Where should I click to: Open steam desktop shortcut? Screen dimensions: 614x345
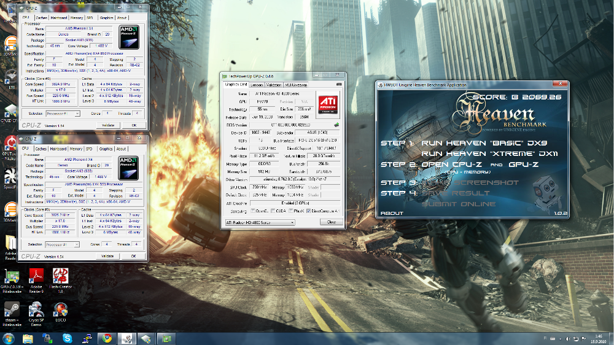click(x=11, y=314)
